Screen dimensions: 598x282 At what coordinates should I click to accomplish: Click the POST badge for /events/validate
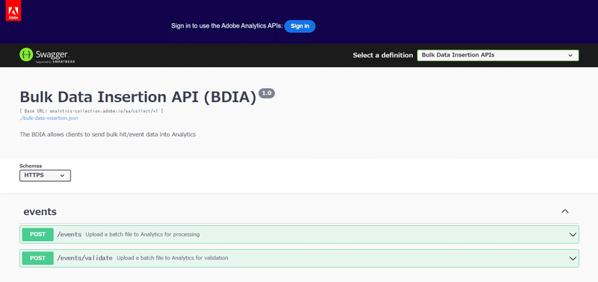coord(38,258)
